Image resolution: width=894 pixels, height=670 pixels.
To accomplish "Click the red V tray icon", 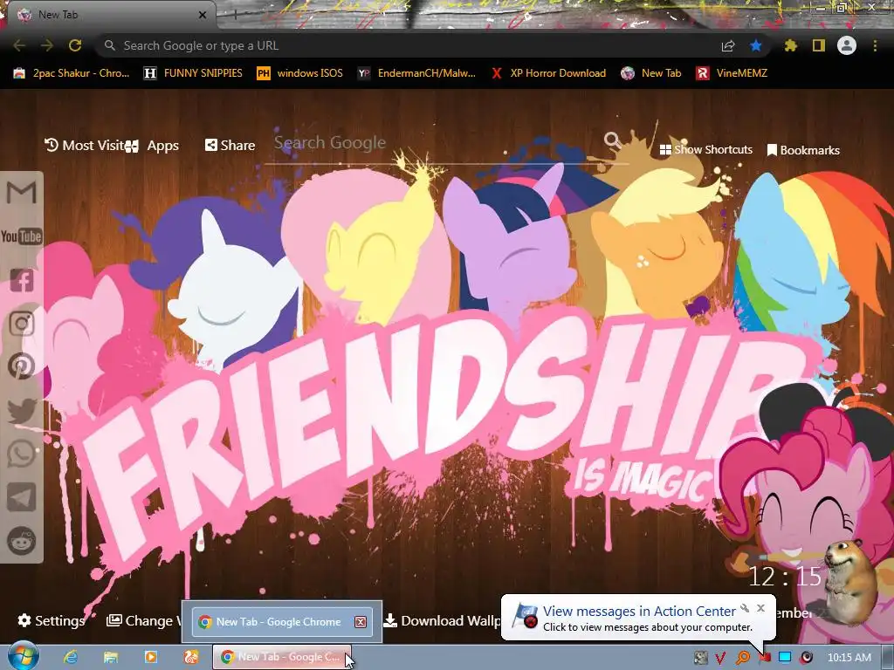I will tap(720, 658).
